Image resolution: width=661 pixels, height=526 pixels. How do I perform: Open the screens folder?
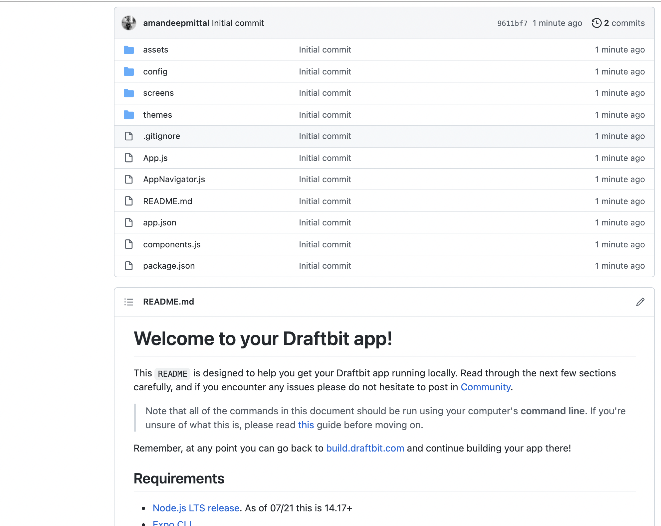pos(158,93)
